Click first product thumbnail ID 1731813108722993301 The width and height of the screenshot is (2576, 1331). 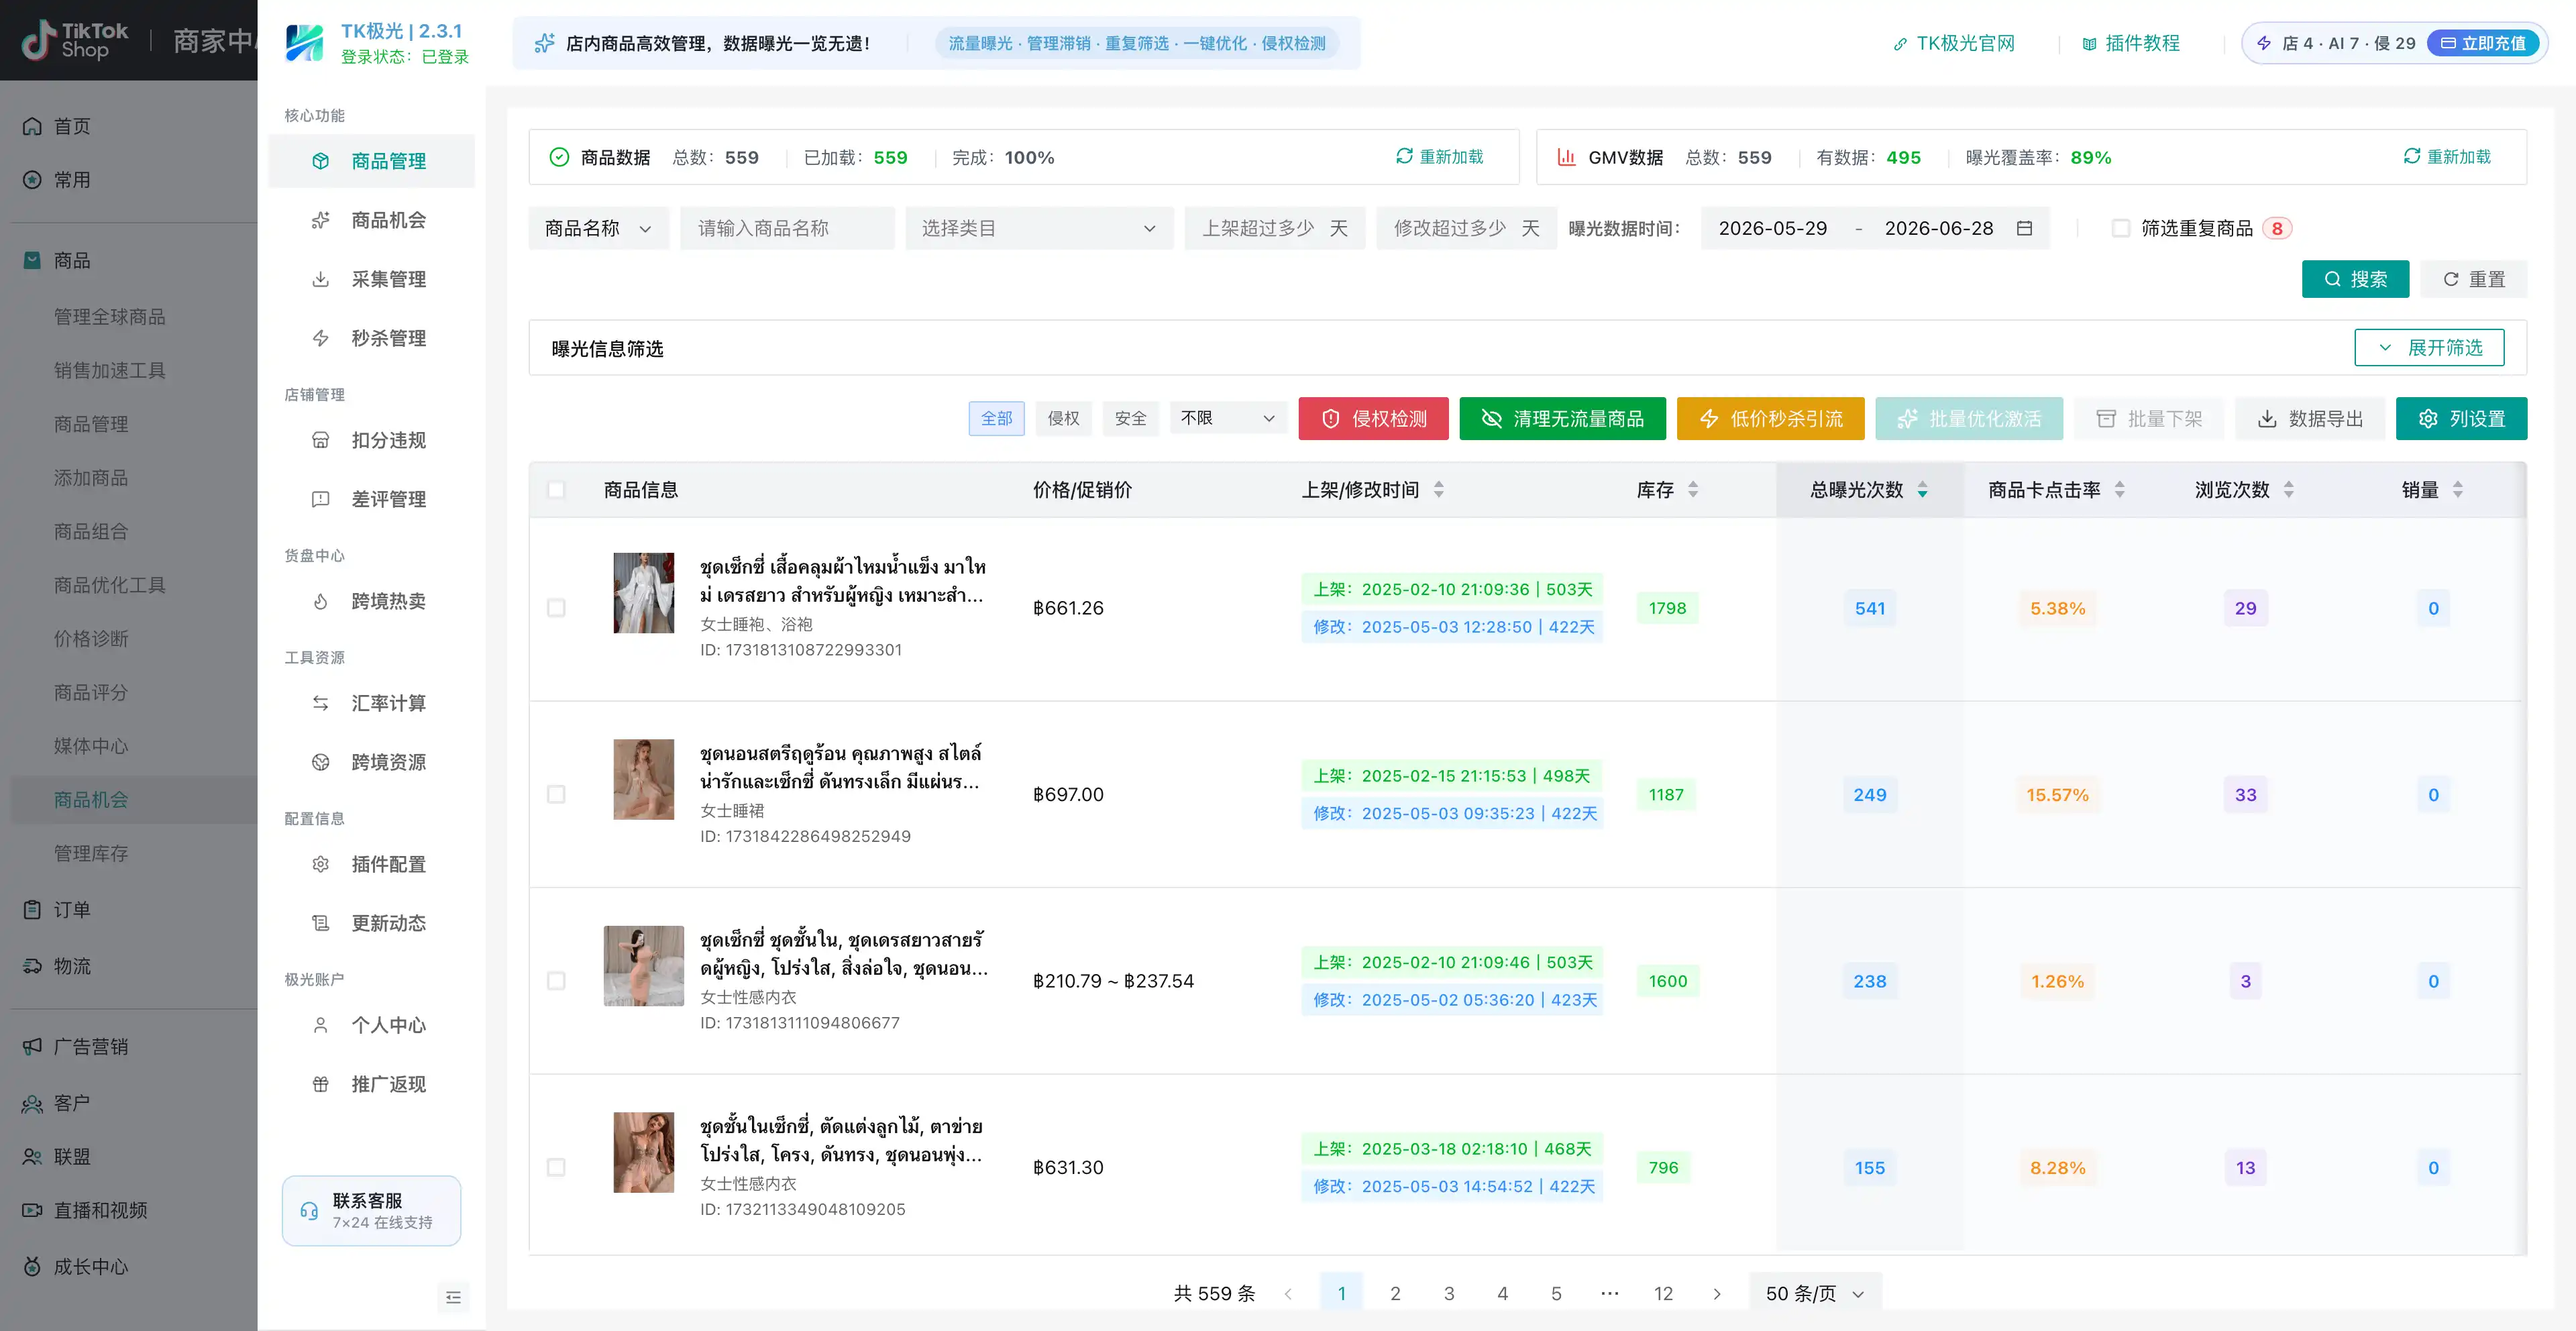pos(643,593)
